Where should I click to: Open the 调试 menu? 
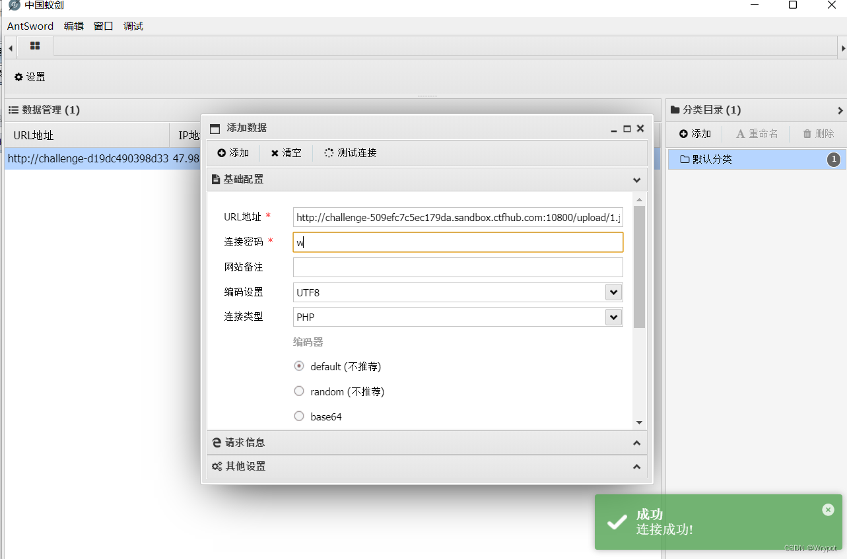[133, 26]
